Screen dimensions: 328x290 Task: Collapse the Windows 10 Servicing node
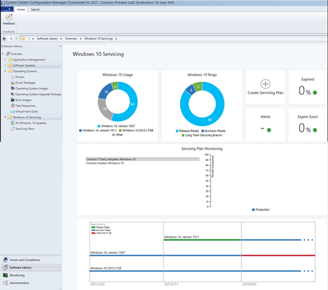tap(5, 117)
